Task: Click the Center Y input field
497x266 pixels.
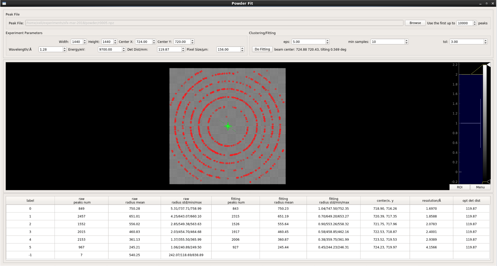Action: click(x=182, y=42)
